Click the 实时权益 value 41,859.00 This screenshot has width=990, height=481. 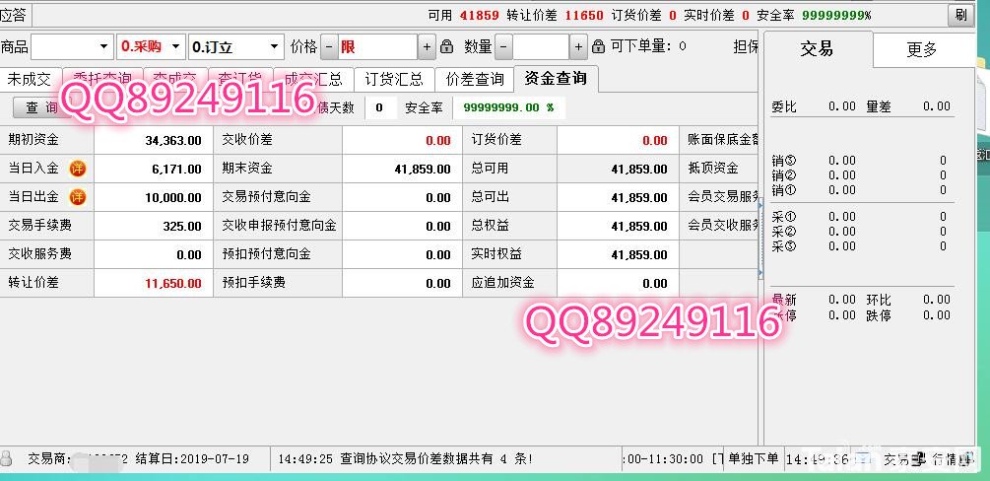(x=639, y=254)
